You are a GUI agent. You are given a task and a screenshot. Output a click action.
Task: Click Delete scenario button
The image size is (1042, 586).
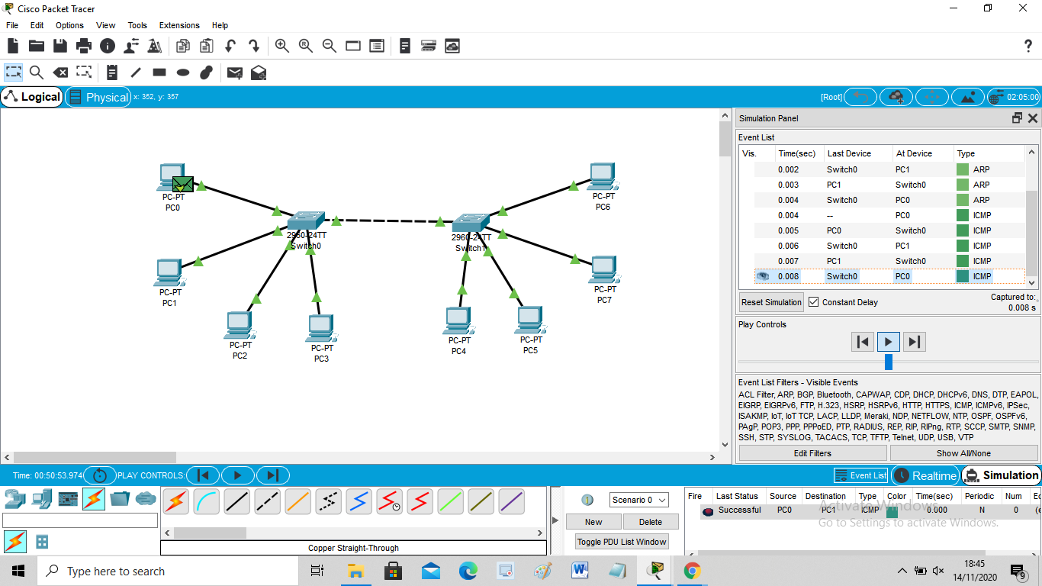coord(650,522)
